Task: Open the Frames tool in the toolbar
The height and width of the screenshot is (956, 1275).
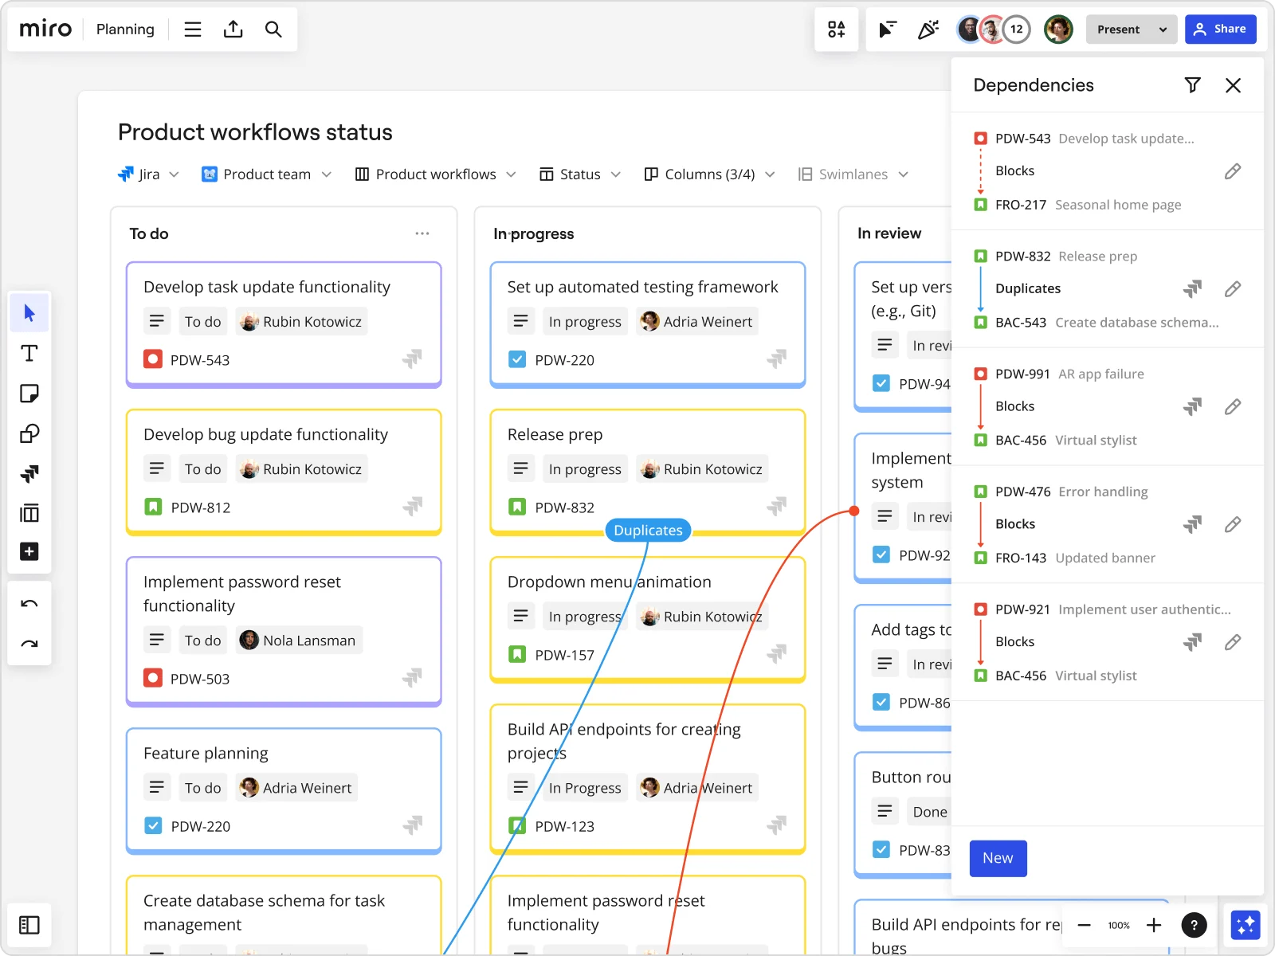Action: tap(29, 513)
